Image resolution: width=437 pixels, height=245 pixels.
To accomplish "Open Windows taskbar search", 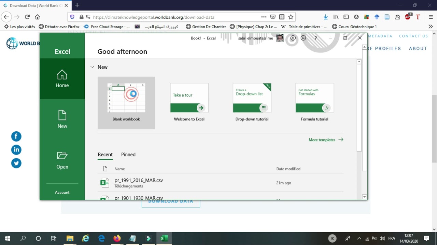I will 23,239.
